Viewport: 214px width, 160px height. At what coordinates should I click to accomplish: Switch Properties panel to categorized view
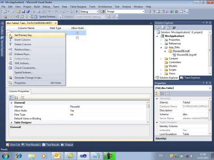(157, 93)
